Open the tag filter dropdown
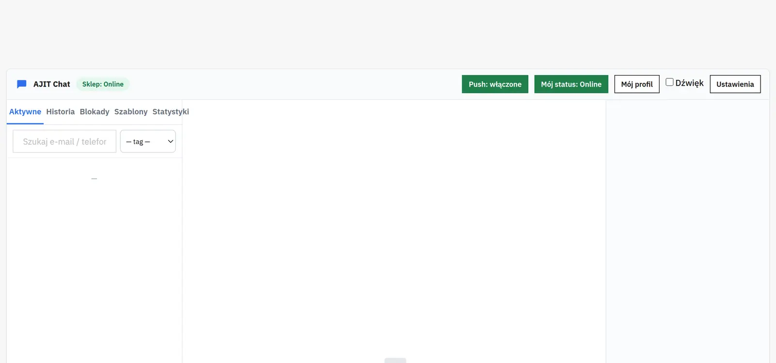Viewport: 776px width, 363px height. tap(148, 141)
